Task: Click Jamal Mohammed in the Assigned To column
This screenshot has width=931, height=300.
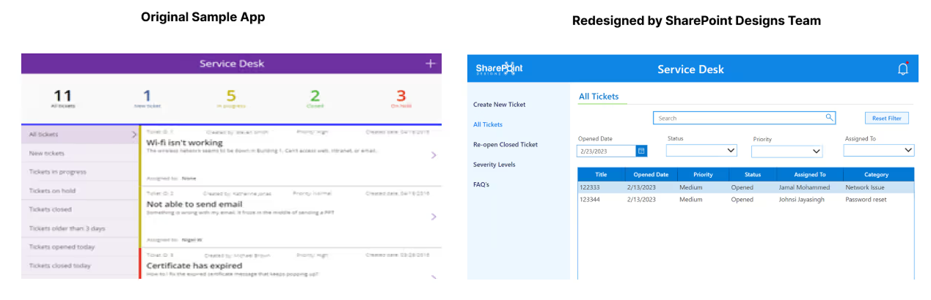Action: (806, 187)
